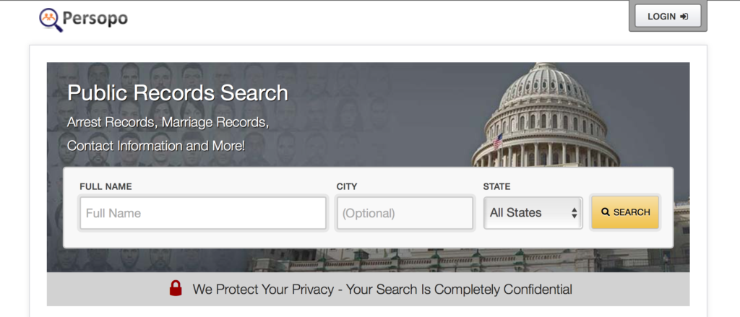Open the All States dropdown
The height and width of the screenshot is (317, 740).
pyautogui.click(x=533, y=213)
